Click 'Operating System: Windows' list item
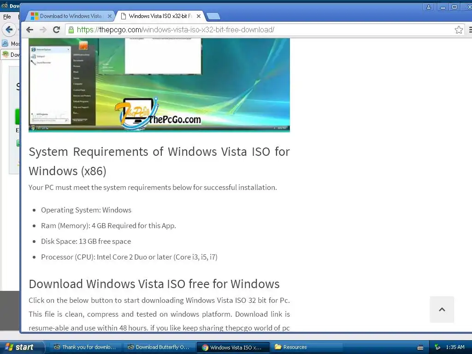 (x=86, y=210)
